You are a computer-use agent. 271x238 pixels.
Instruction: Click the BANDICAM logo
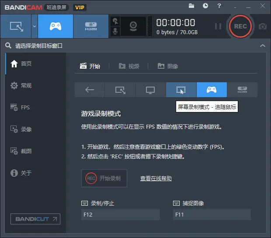pos(23,7)
